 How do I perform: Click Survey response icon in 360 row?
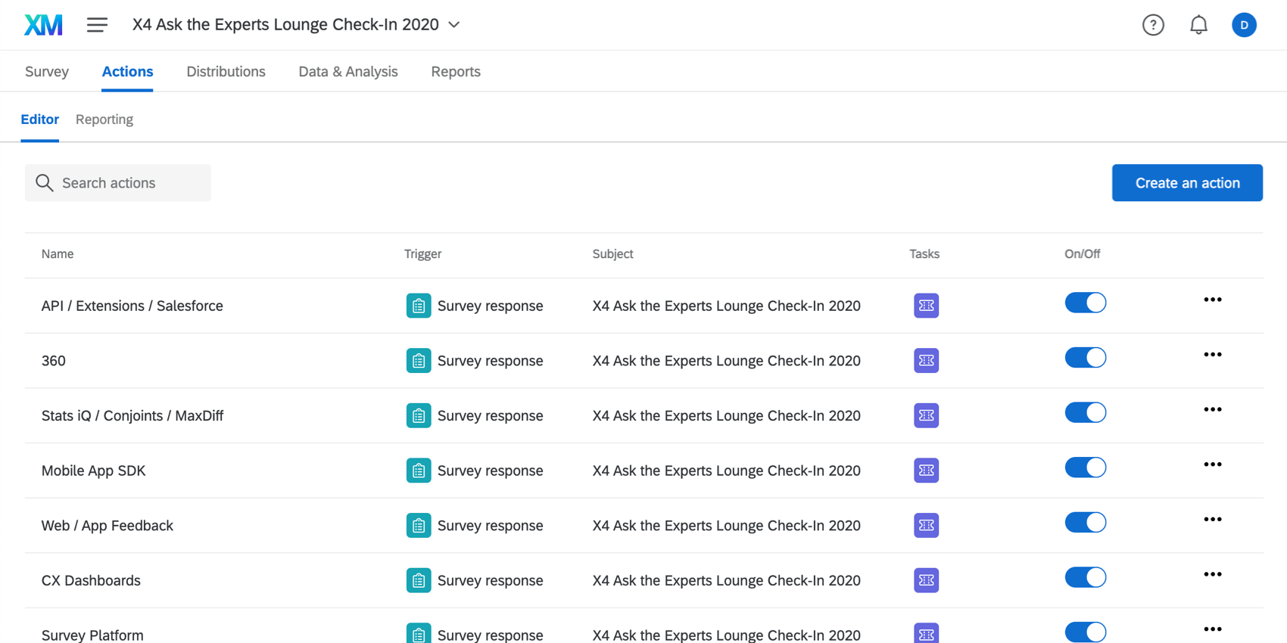pos(419,361)
